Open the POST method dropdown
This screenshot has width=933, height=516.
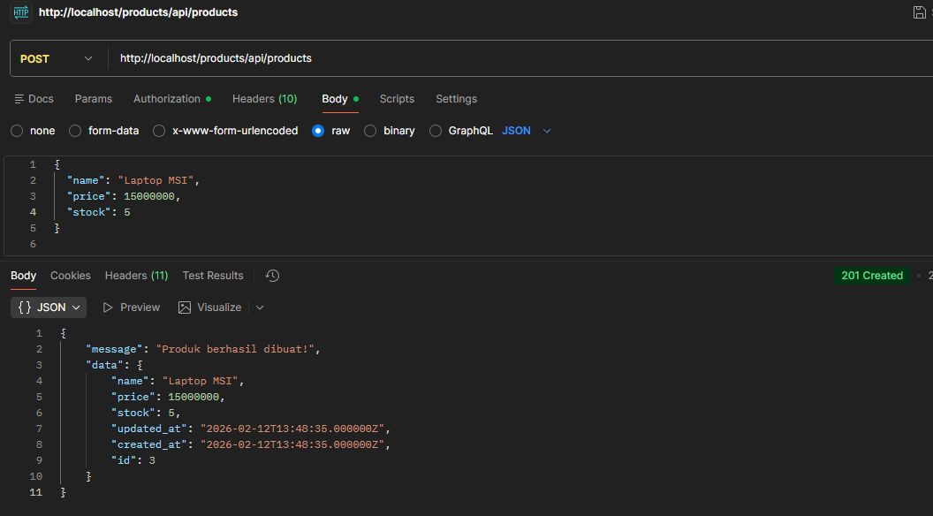click(x=57, y=59)
